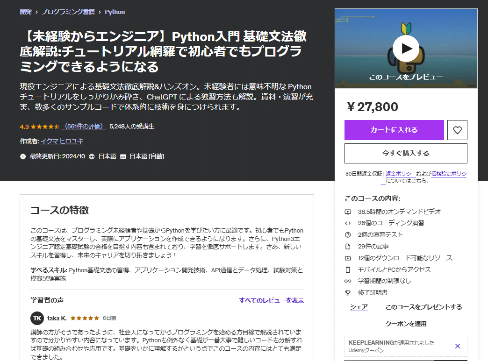Click the infinity icon for 学習期間の制限なし
The image size is (488, 361).
point(347,281)
